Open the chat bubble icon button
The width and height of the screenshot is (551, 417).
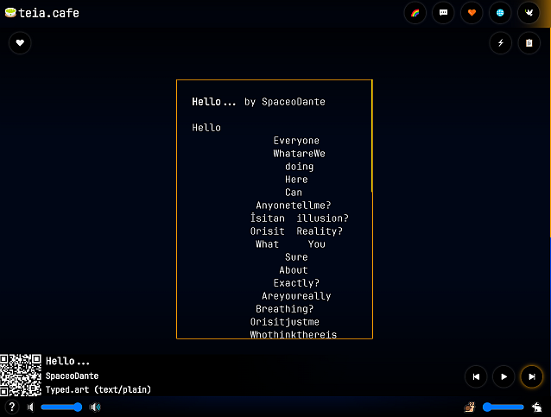click(443, 13)
